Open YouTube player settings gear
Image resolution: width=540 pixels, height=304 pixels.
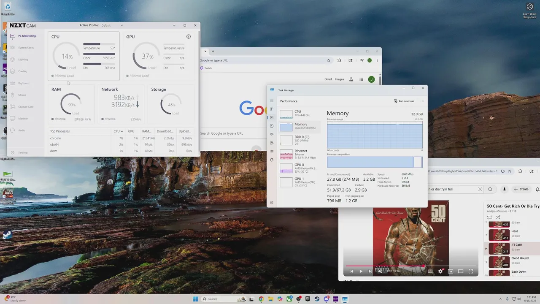tap(440, 271)
